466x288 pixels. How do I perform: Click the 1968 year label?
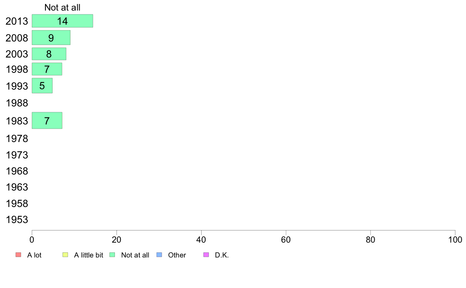click(x=17, y=171)
